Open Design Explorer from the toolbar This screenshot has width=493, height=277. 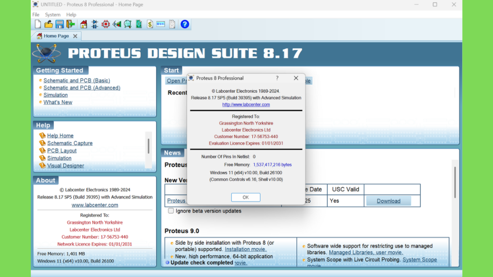click(x=139, y=24)
